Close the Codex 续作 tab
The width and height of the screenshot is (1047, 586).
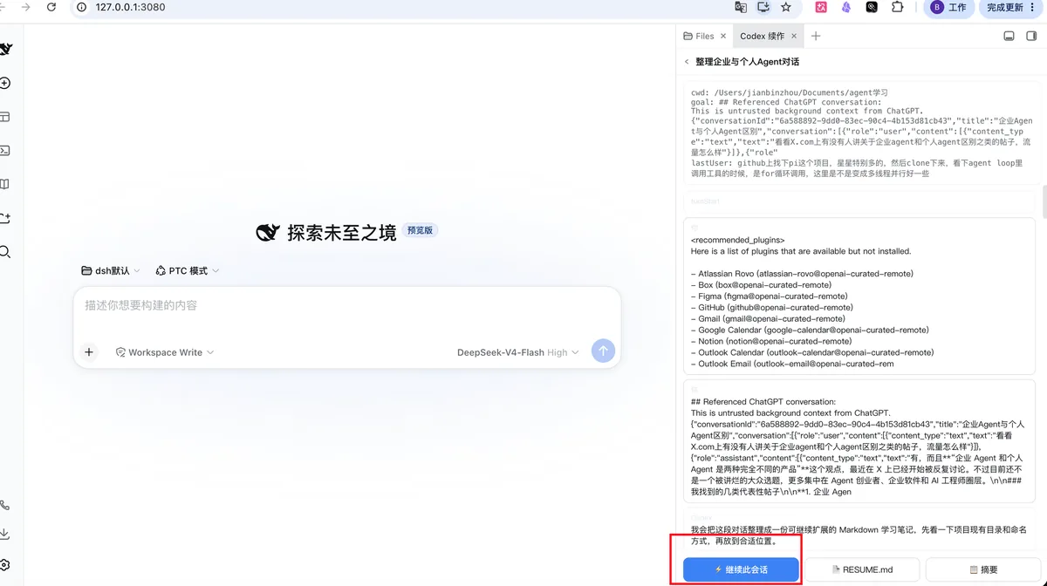794,36
